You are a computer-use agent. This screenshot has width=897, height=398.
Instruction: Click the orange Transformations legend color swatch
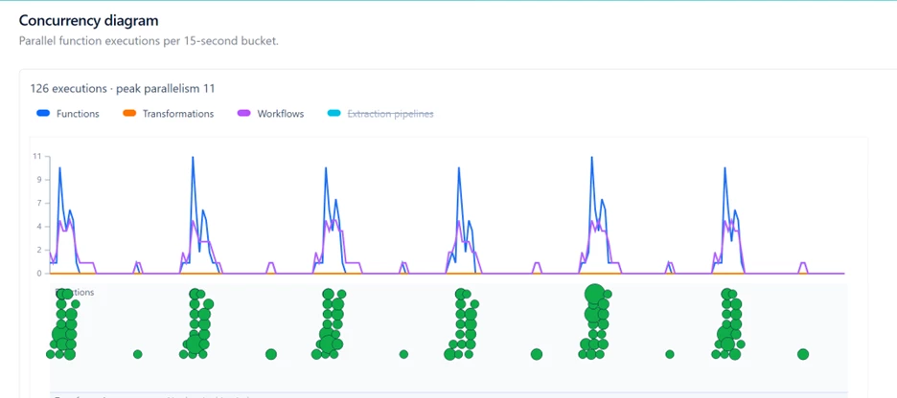(x=129, y=114)
